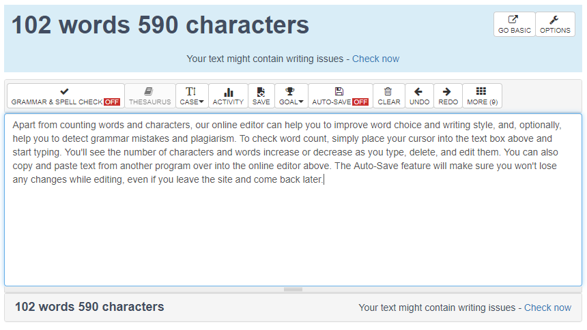Viewport: 587px width, 330px height.
Task: Expand the Goal dropdown
Action: (x=291, y=95)
